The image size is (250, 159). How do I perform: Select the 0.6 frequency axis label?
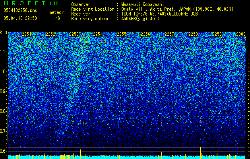coord(3,151)
